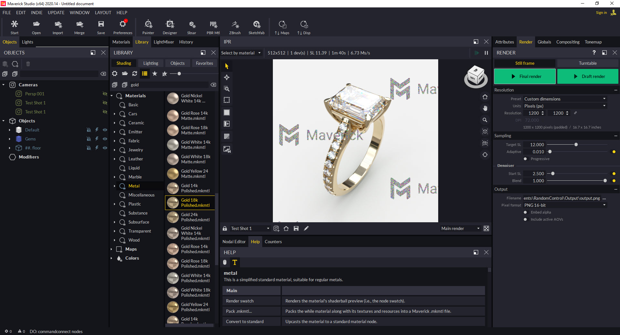This screenshot has width=620, height=335.
Task: Toggle visibility of ##. floor object
Action: 105,148
